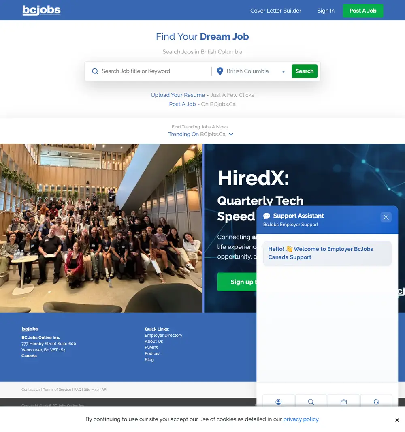Select the headset icon in chat panel
The image size is (405, 432).
376,402
